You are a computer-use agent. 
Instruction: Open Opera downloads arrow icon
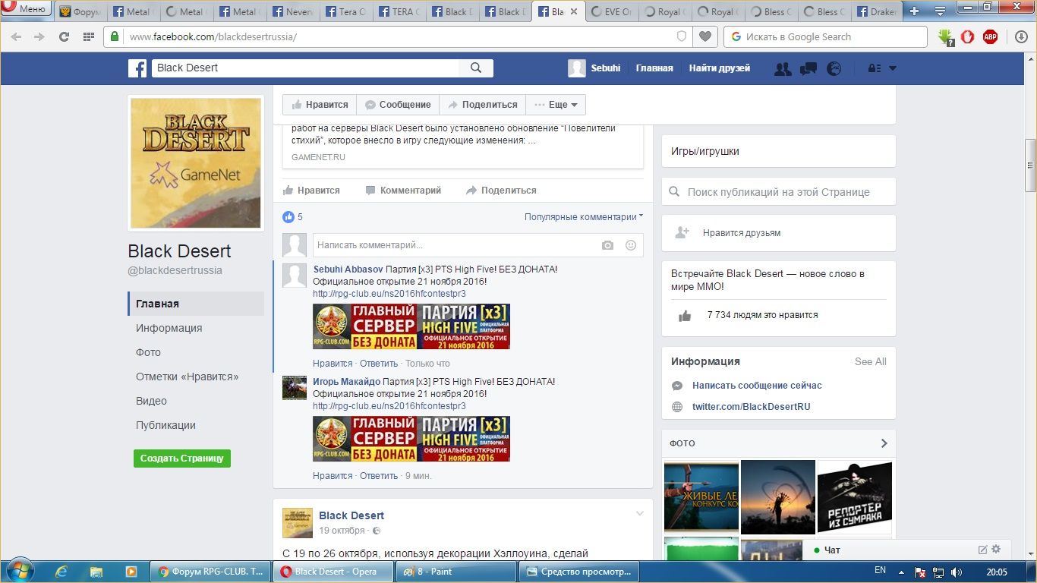tap(1021, 36)
